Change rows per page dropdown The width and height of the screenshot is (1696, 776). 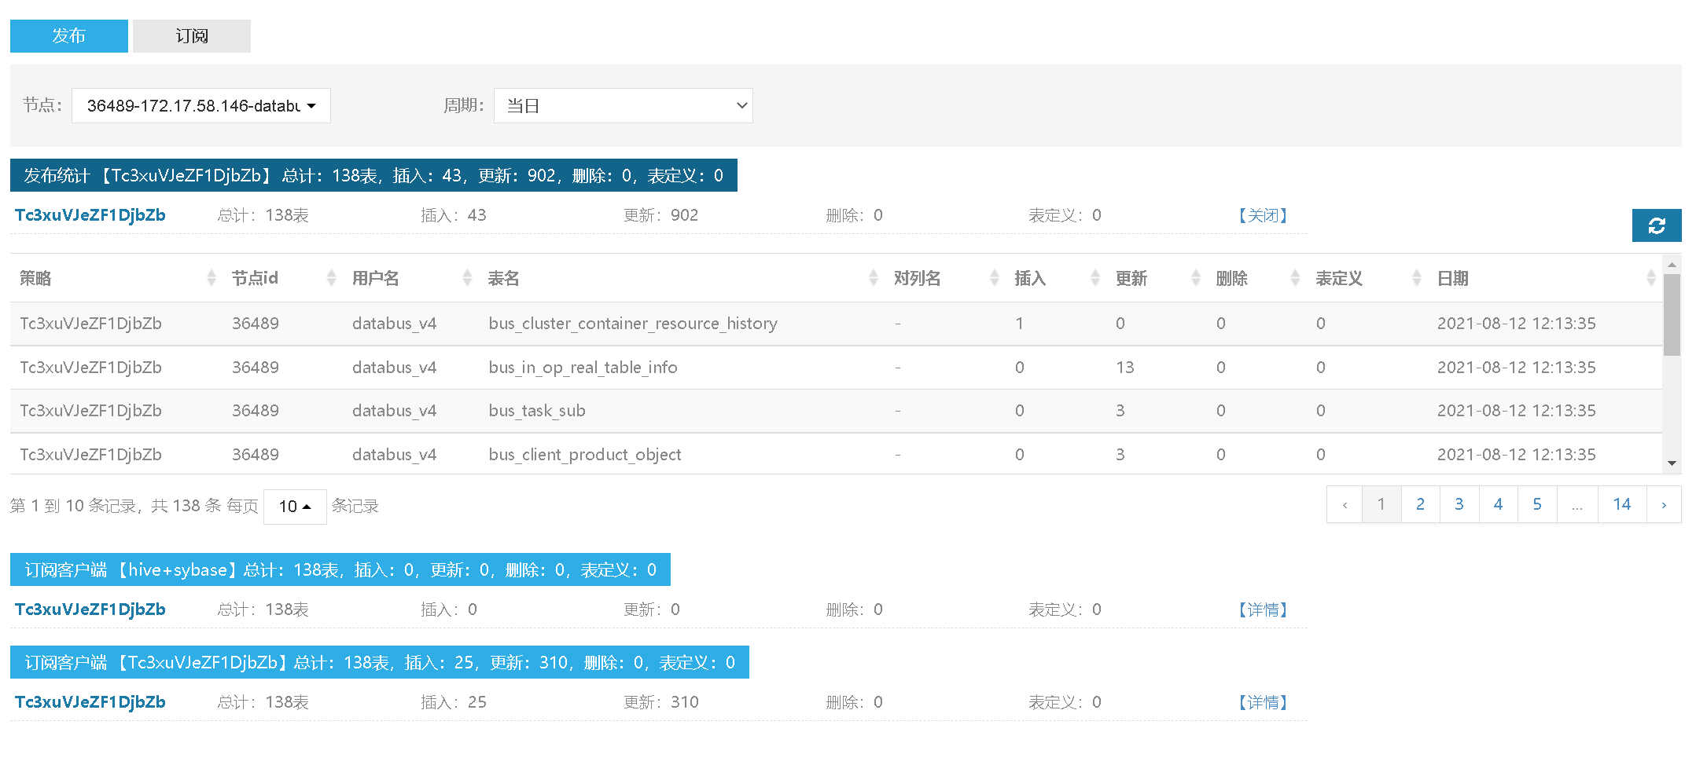(295, 507)
